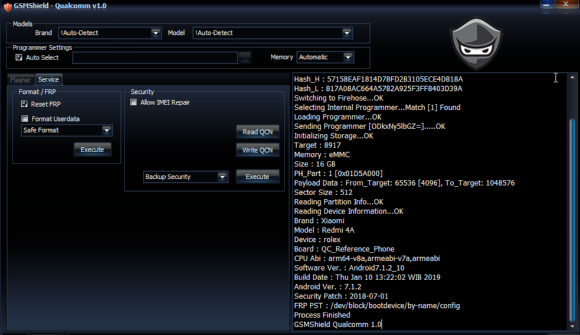Image resolution: width=580 pixels, height=335 pixels.
Task: Click the Write QCN button
Action: coord(257,150)
